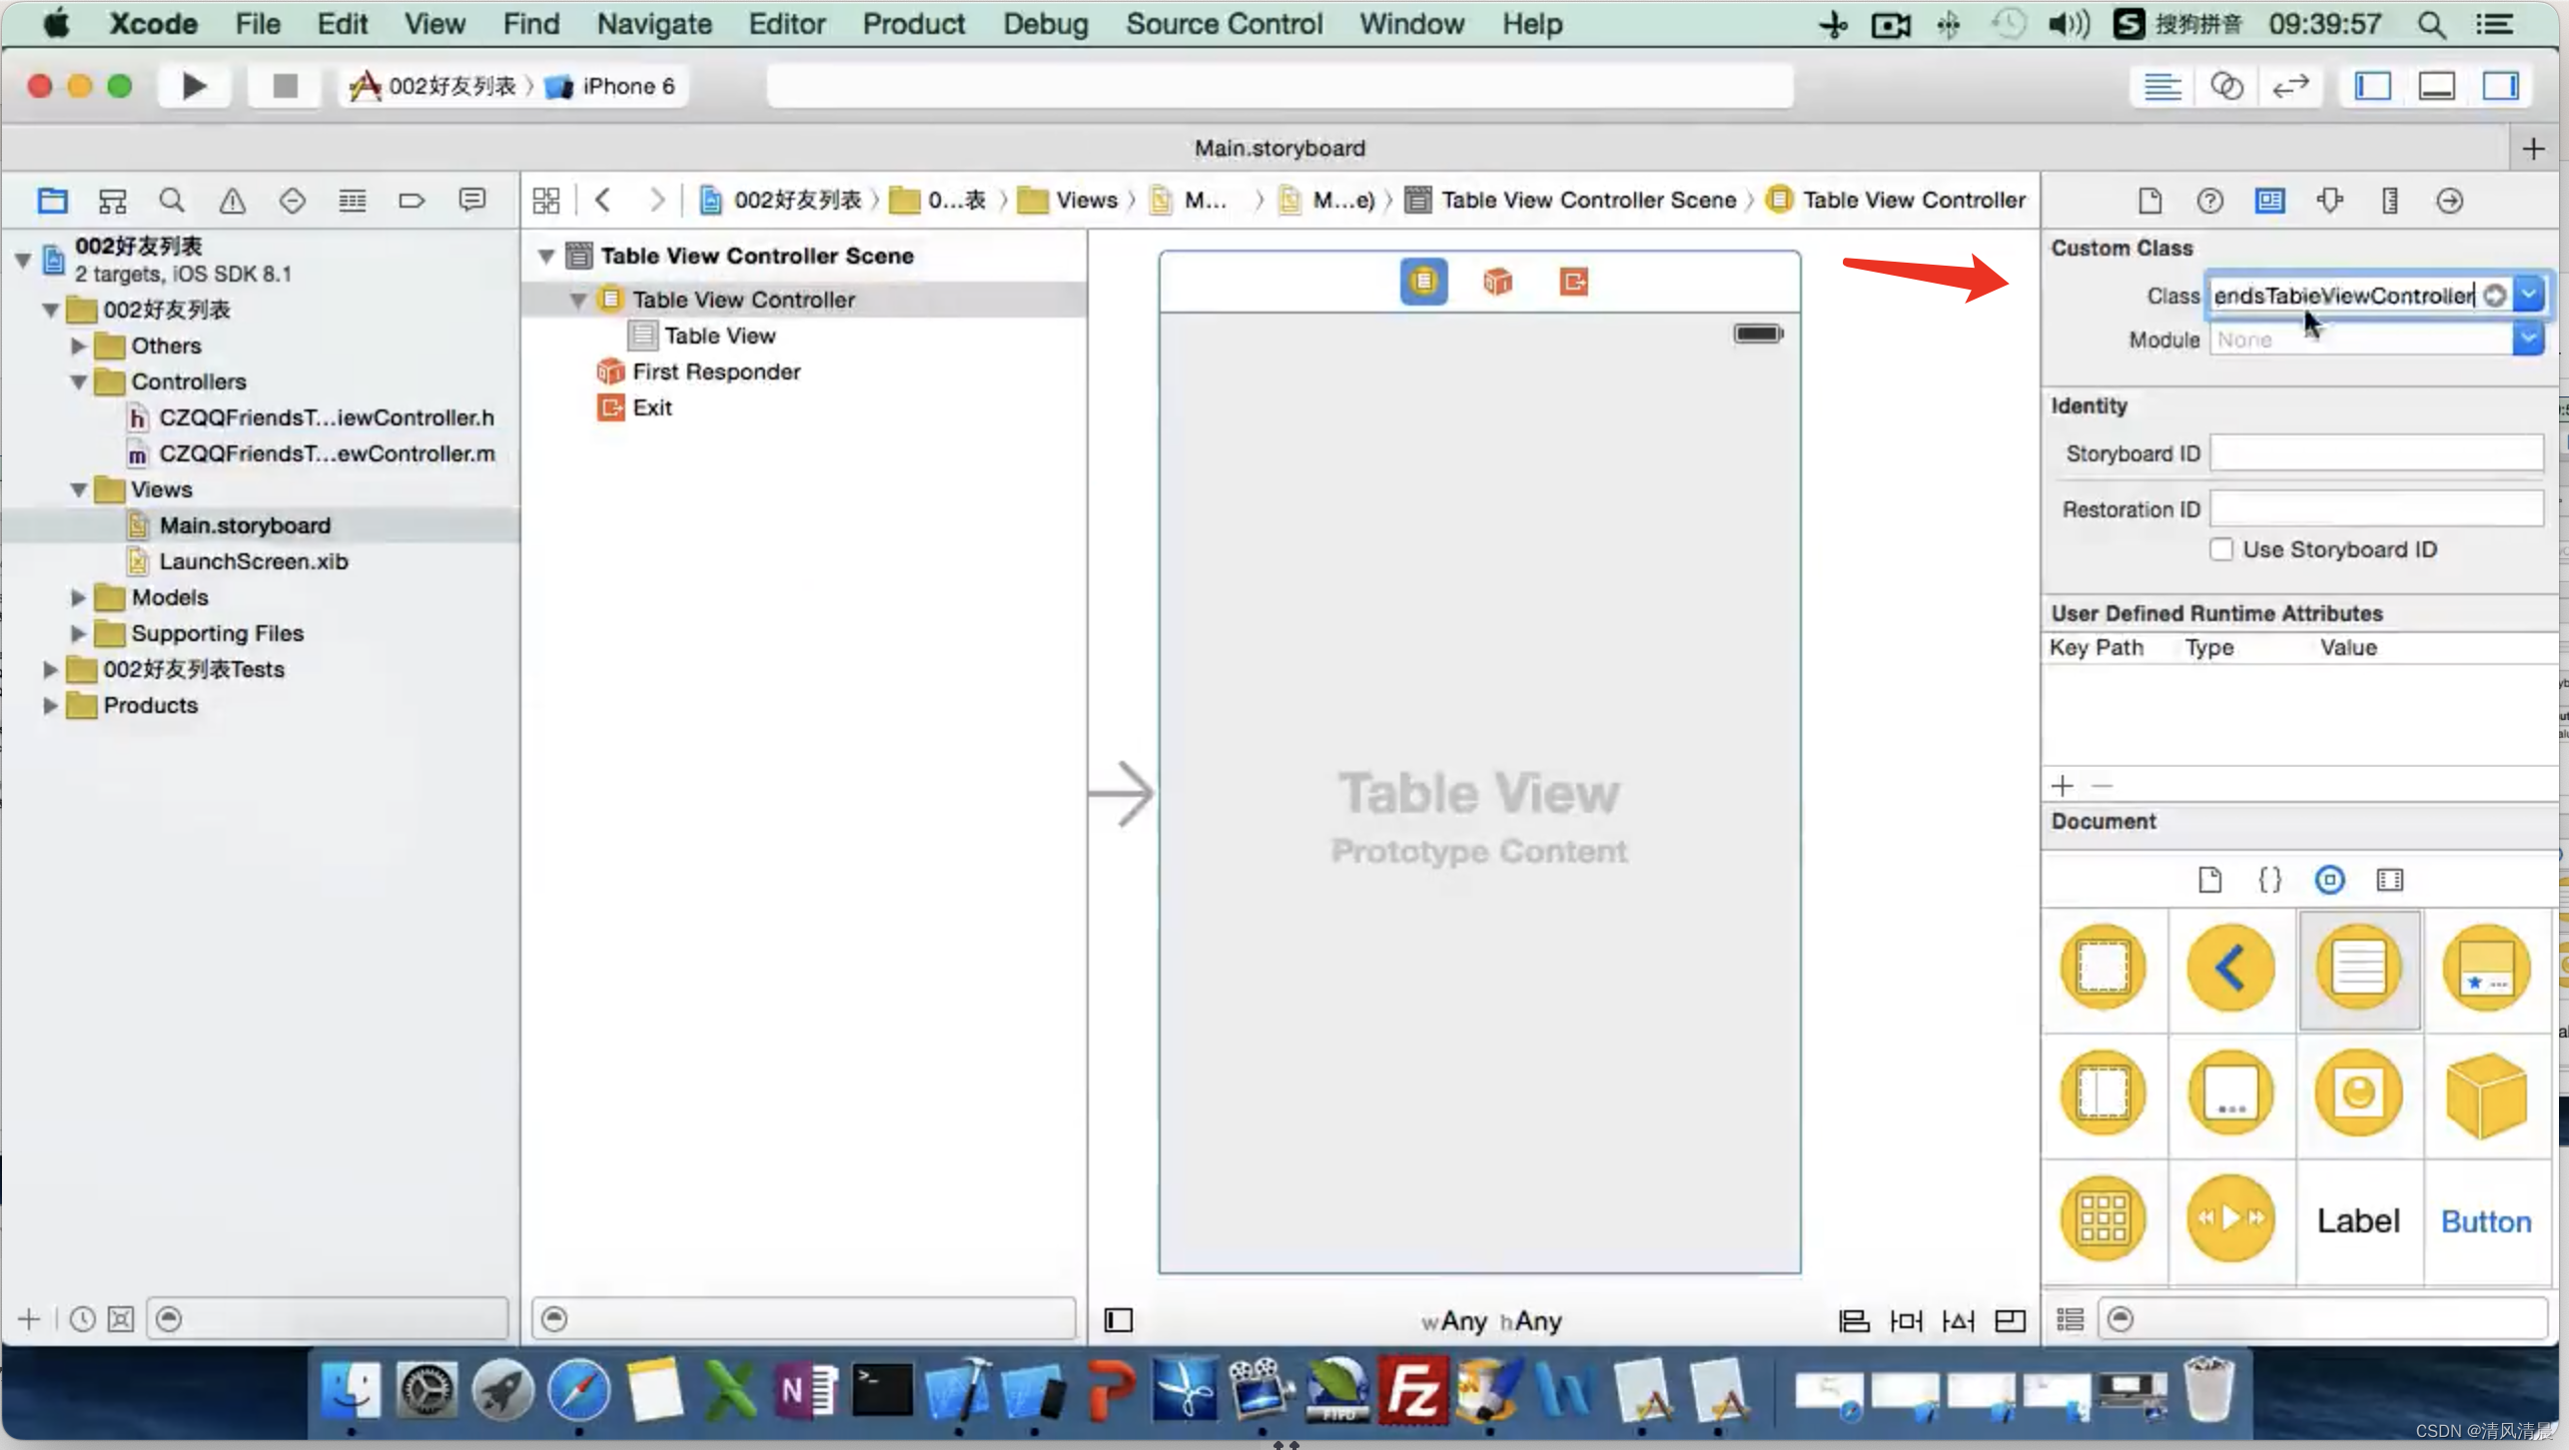Open Product menu in menu bar
The width and height of the screenshot is (2569, 1450).
(912, 23)
